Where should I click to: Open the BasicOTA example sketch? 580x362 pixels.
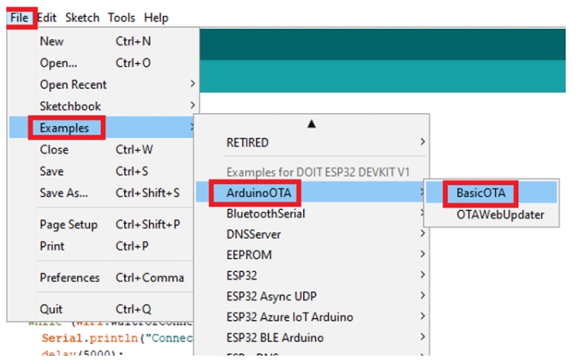[481, 193]
